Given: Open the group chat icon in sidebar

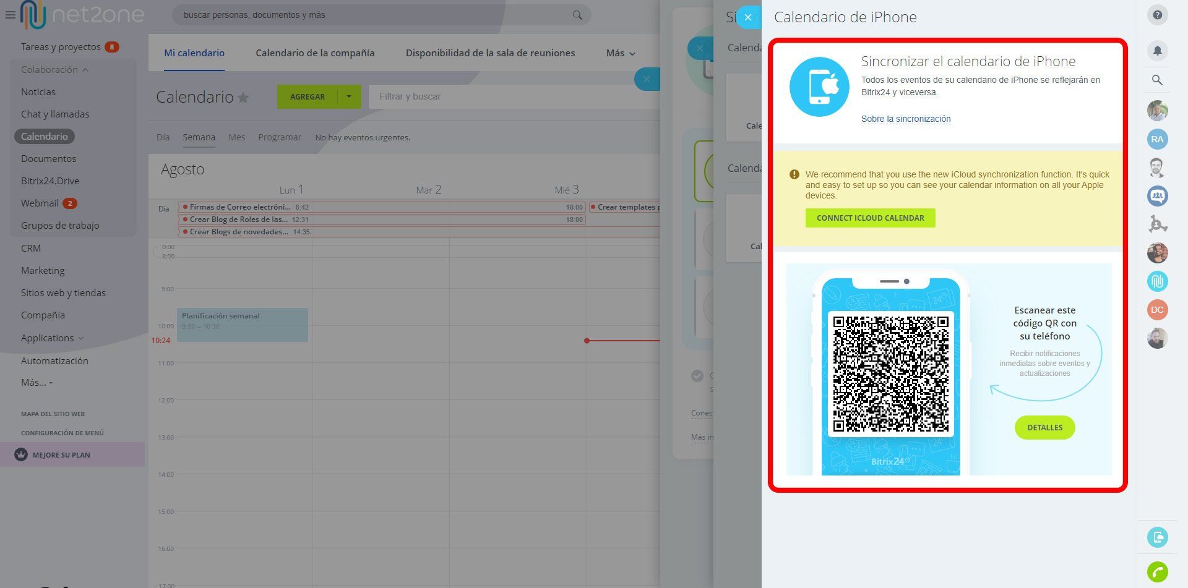Looking at the screenshot, I should (1157, 196).
